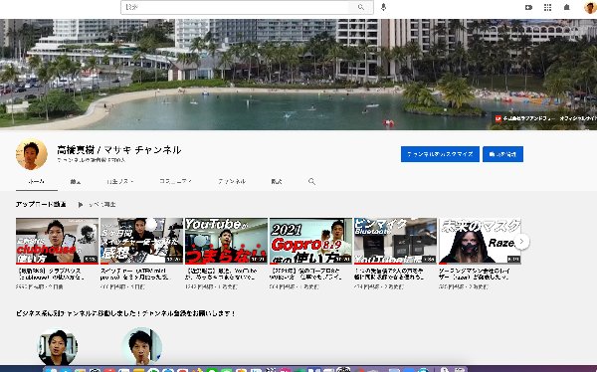Click the Customize channel blue button
Screen dimensions: 597x372
[x=440, y=154]
